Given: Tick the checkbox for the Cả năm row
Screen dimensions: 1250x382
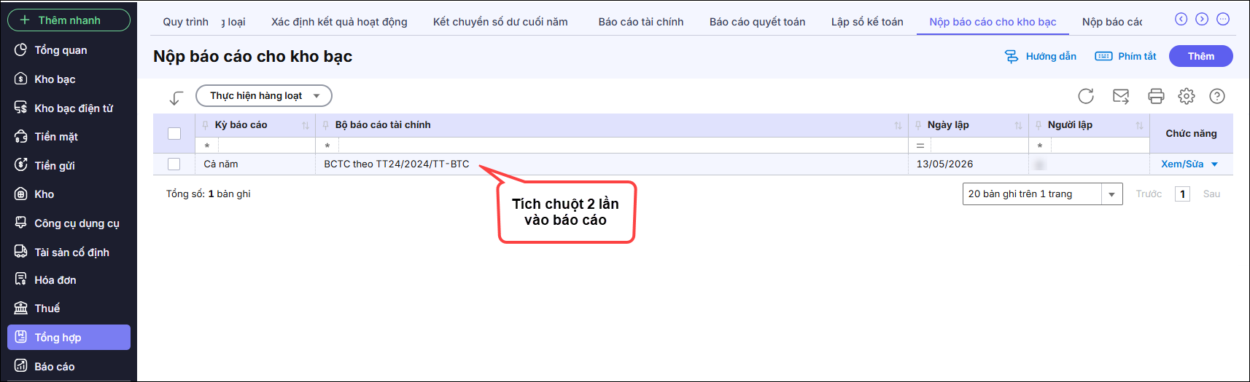Looking at the screenshot, I should click(x=174, y=164).
